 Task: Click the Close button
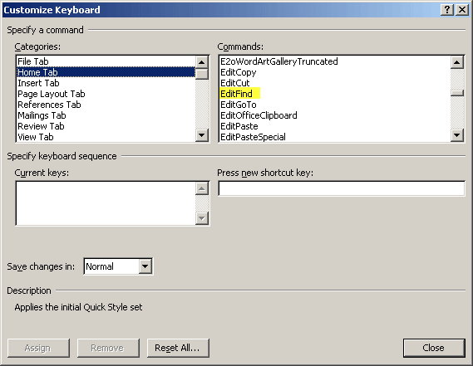click(434, 348)
